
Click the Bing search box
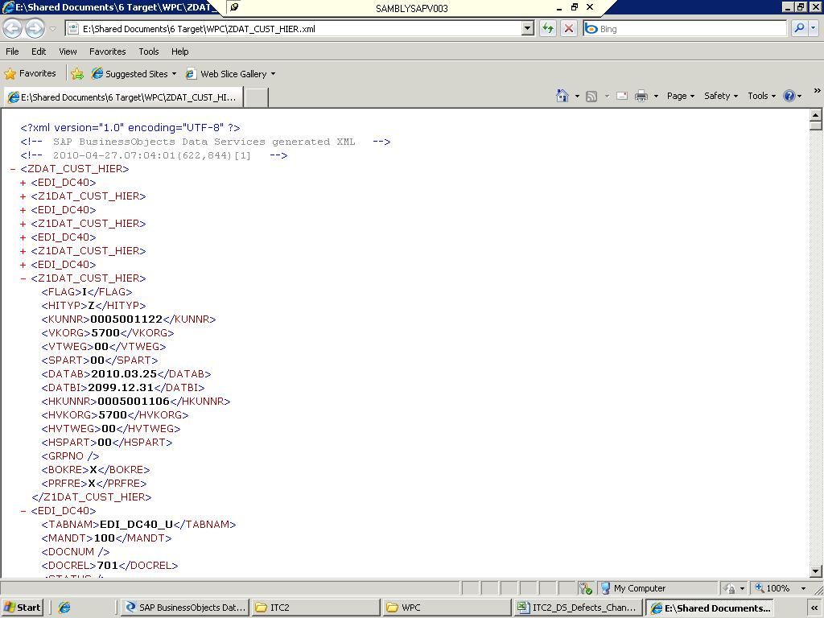click(685, 29)
